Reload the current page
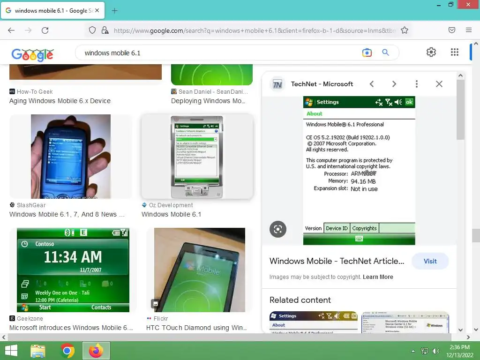 tap(45, 30)
